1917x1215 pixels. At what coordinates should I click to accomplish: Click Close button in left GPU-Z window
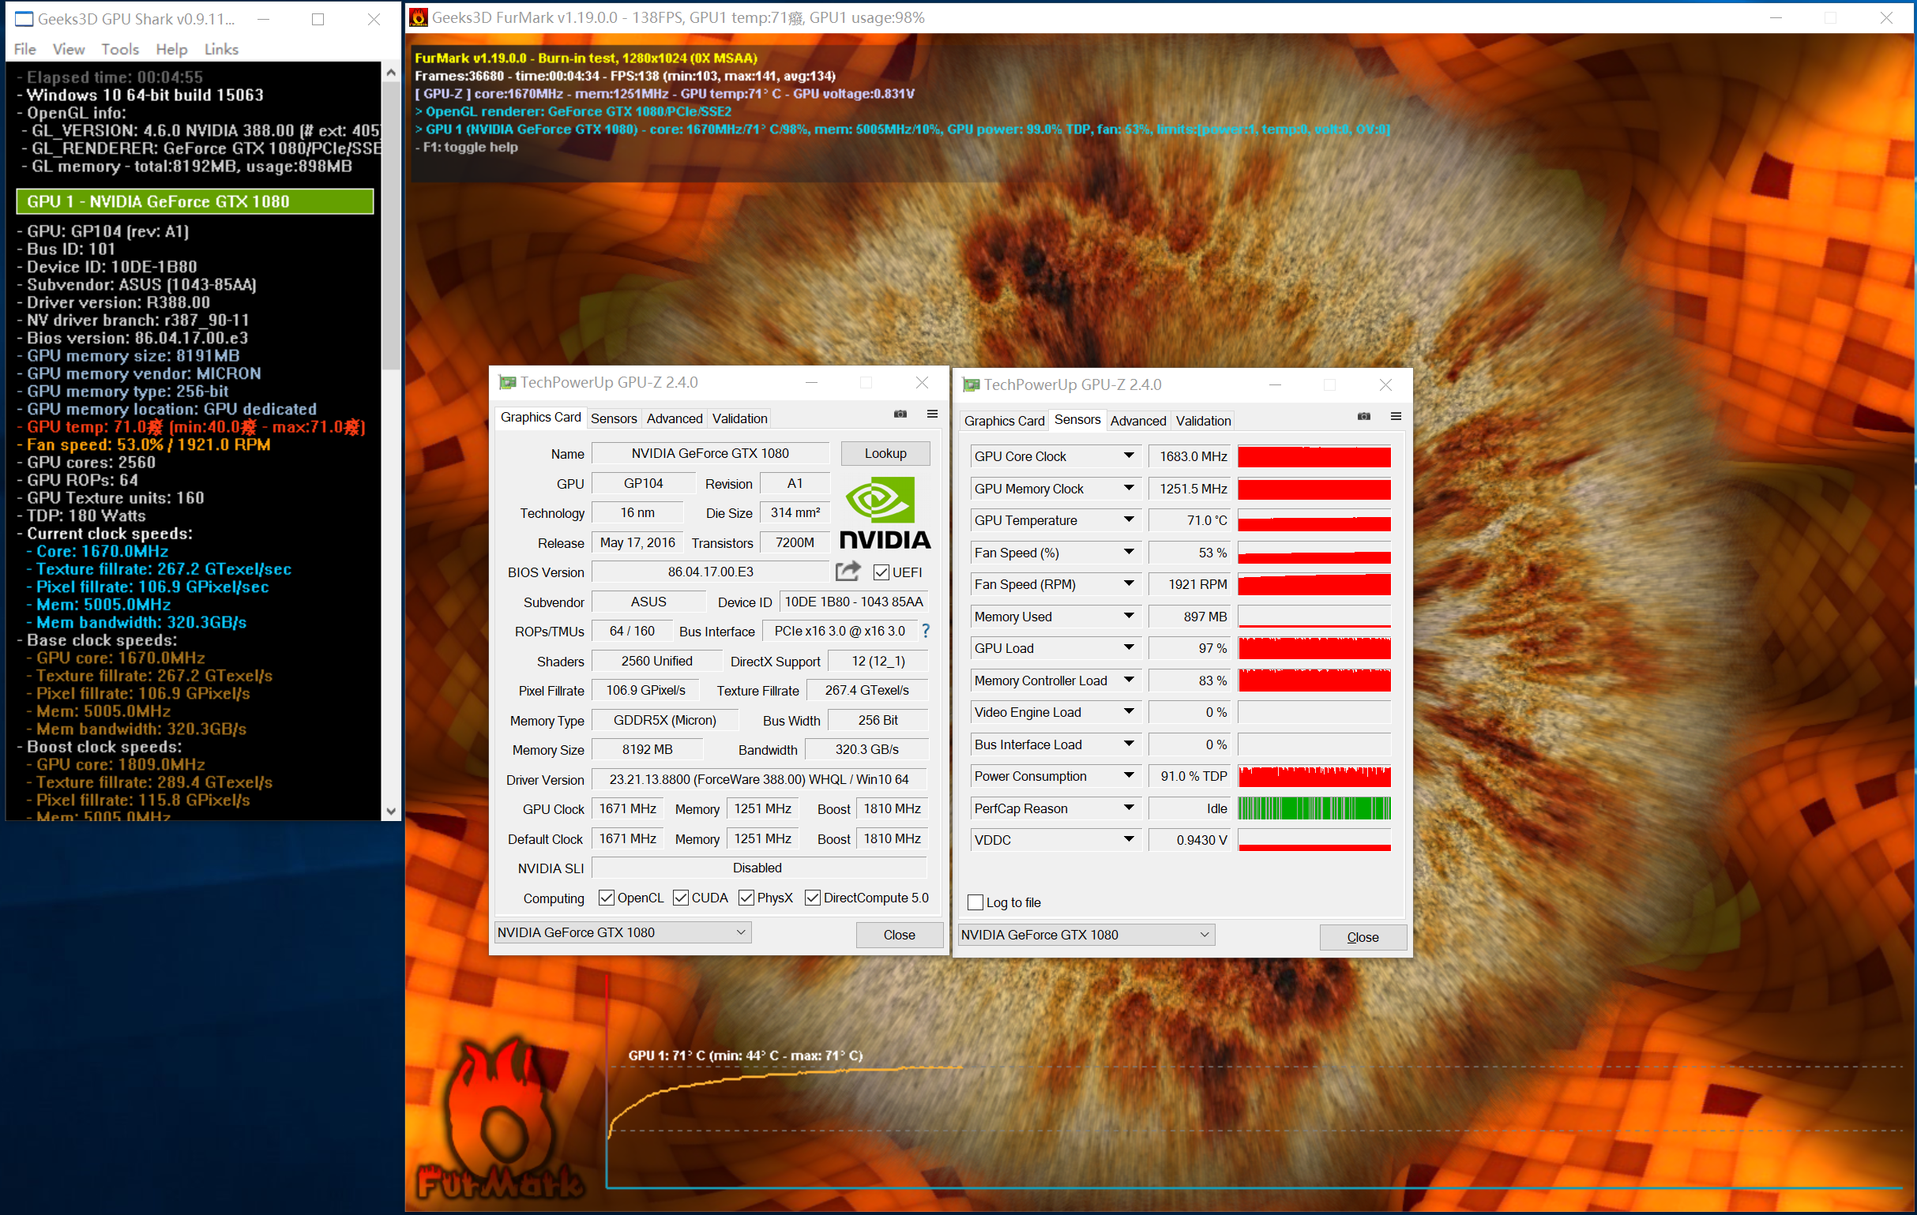click(899, 934)
